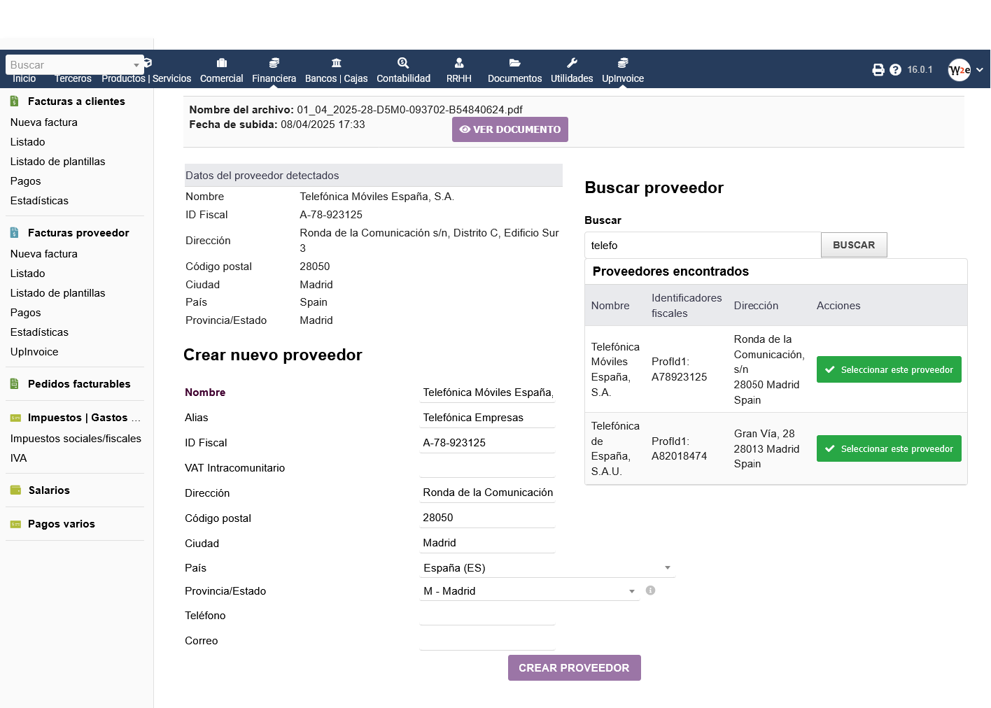Open Estadísticas under Facturas a clientes

[x=40, y=200]
